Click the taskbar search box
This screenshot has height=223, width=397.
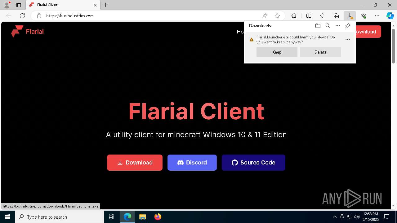point(60,217)
